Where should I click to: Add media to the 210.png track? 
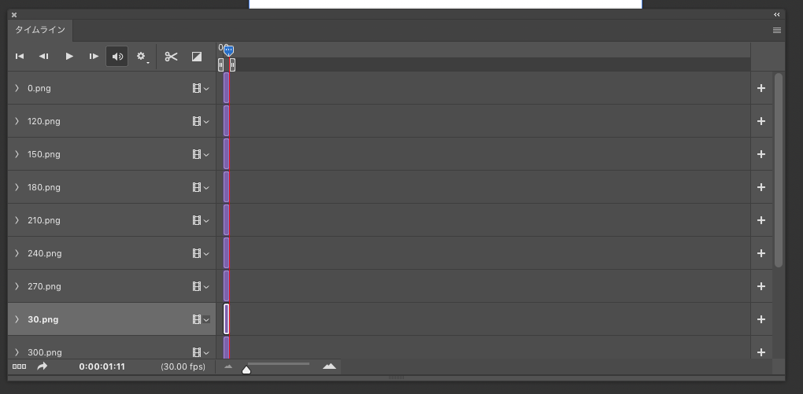[x=761, y=220]
